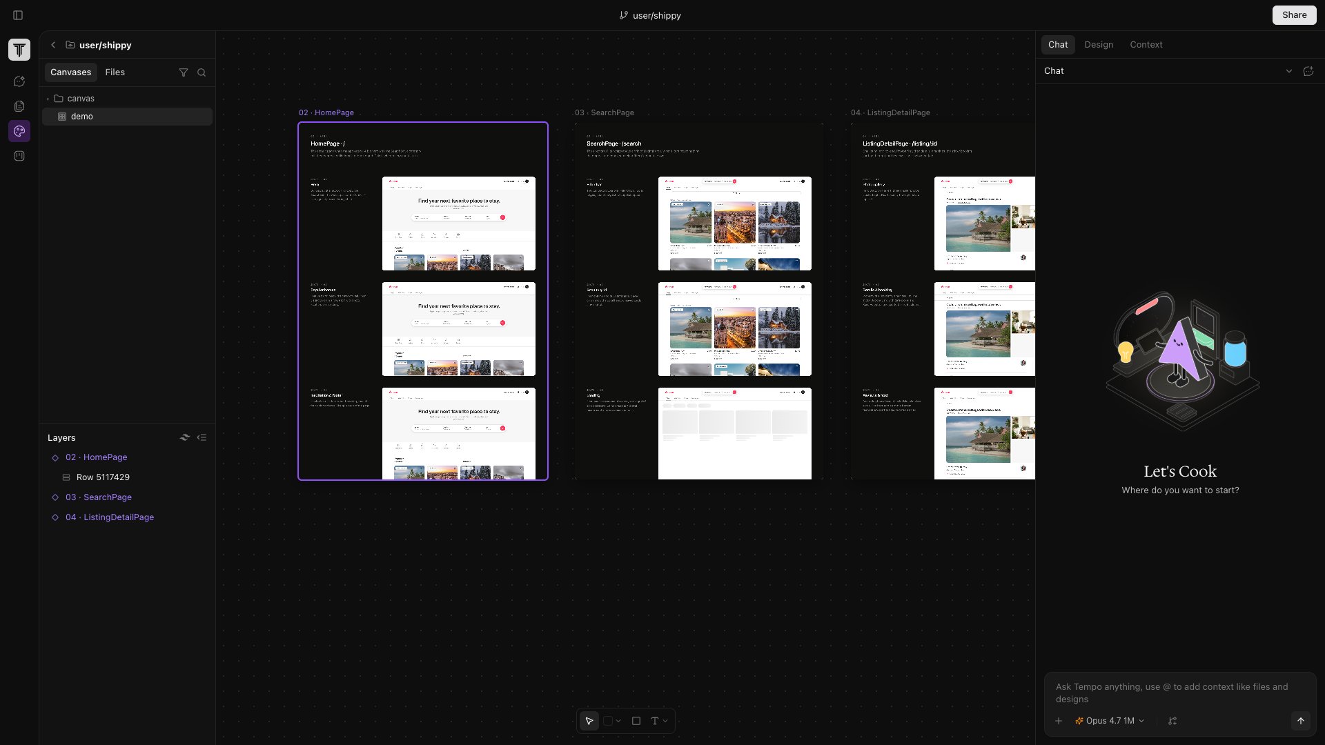The height and width of the screenshot is (745, 1325).
Task: Click the Share button
Action: point(1295,15)
